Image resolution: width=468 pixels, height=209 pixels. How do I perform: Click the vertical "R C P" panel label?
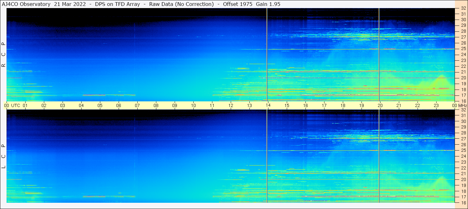(4, 55)
